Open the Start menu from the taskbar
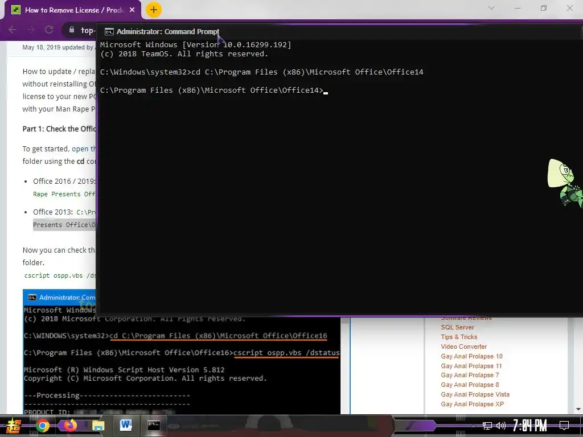 pos(13,426)
